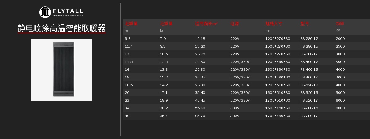The height and width of the screenshot is (139, 370).
Task: Click the 1200*270*60 size cell
Action: pos(277,39)
